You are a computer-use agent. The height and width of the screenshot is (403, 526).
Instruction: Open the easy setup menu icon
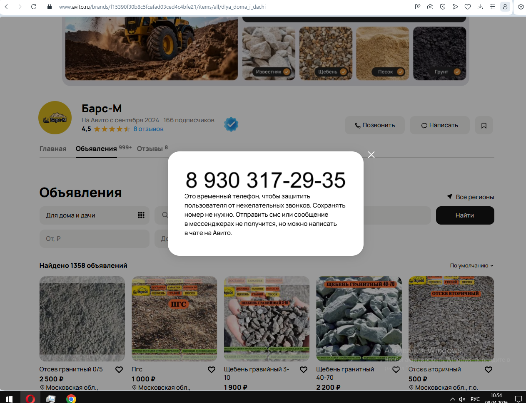(x=493, y=7)
